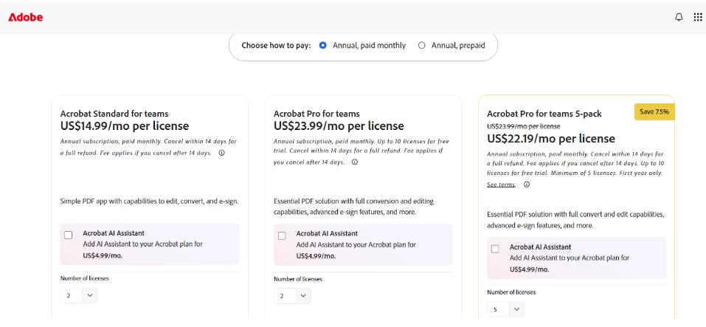Open the notifications bell

[679, 18]
